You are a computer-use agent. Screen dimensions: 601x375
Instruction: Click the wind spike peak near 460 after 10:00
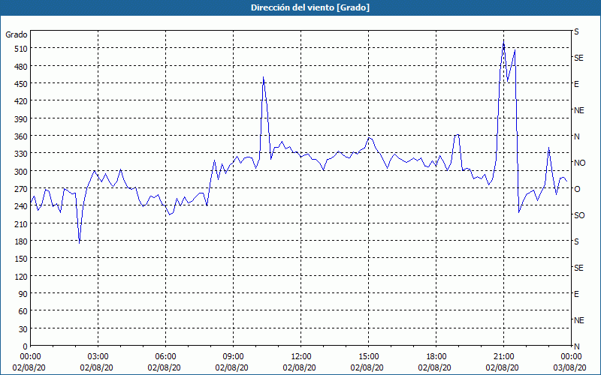coord(264,77)
